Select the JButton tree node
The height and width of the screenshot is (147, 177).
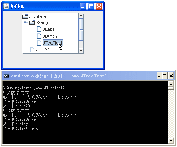coord(50,36)
